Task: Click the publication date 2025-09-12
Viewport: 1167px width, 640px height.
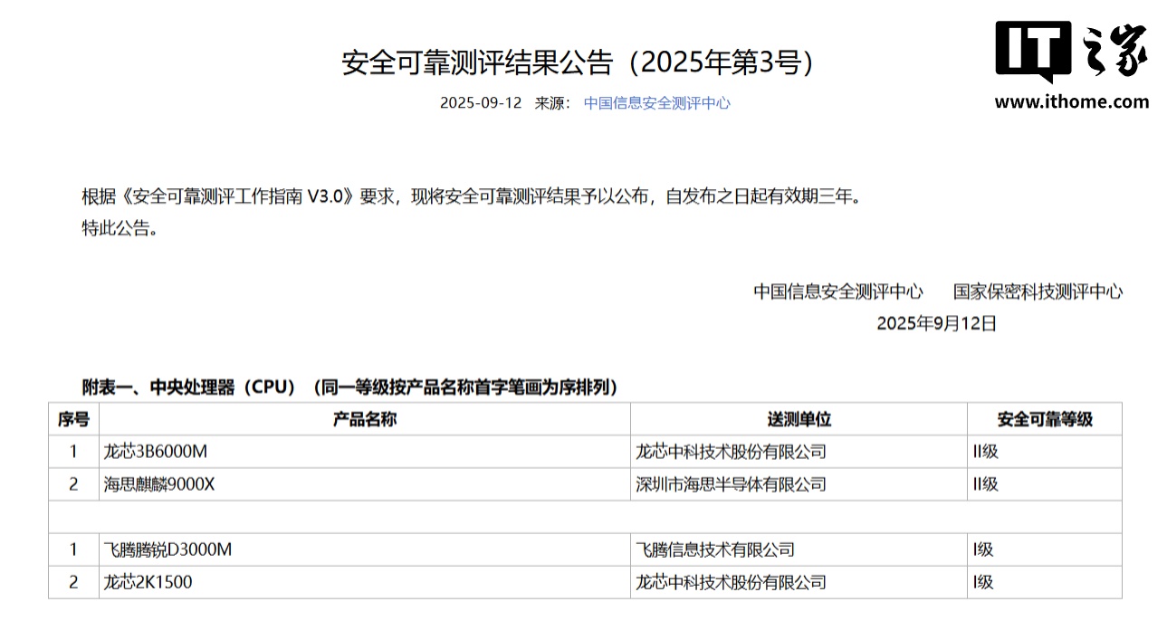Action: 481,103
